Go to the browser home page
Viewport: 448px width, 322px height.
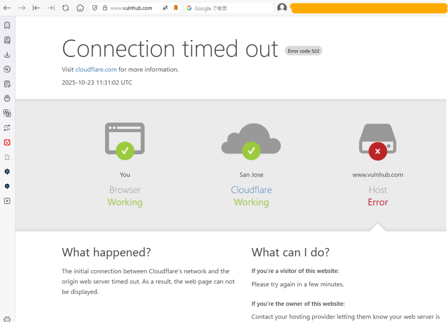coord(80,8)
